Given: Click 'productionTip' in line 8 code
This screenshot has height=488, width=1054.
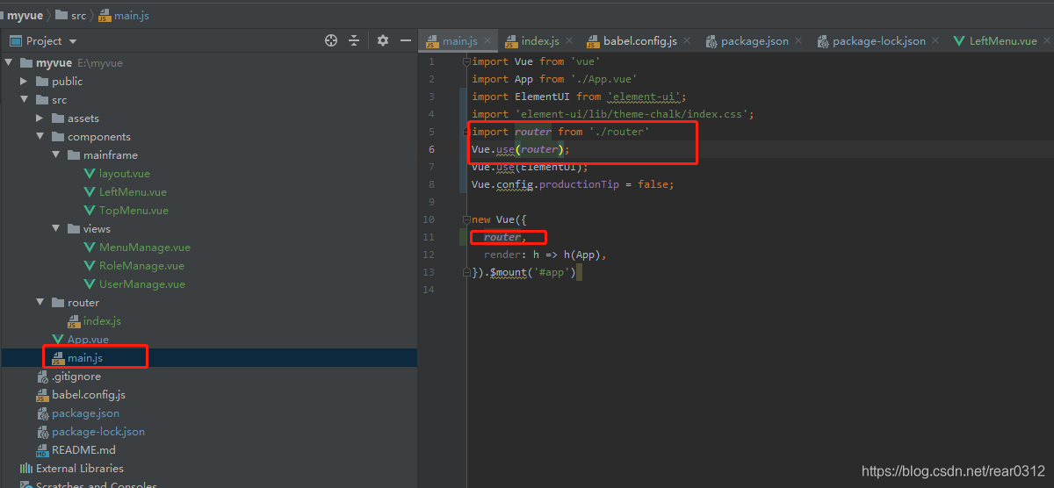Looking at the screenshot, I should coord(579,184).
